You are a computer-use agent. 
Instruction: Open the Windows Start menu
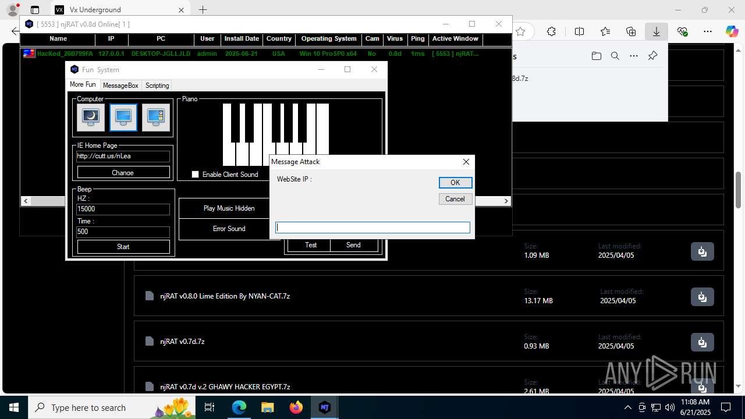tap(13, 407)
